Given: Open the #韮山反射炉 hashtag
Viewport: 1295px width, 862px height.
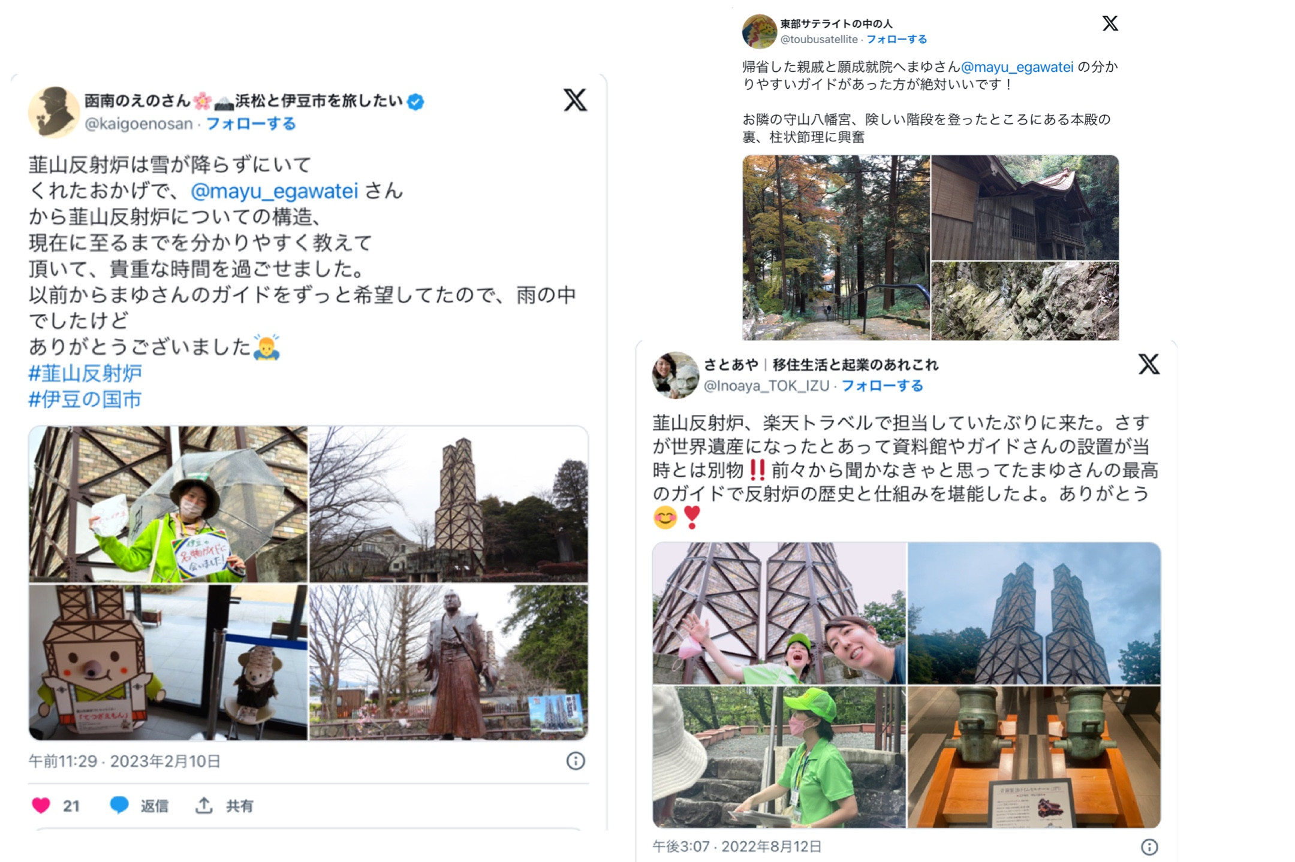Looking at the screenshot, I should tap(85, 373).
